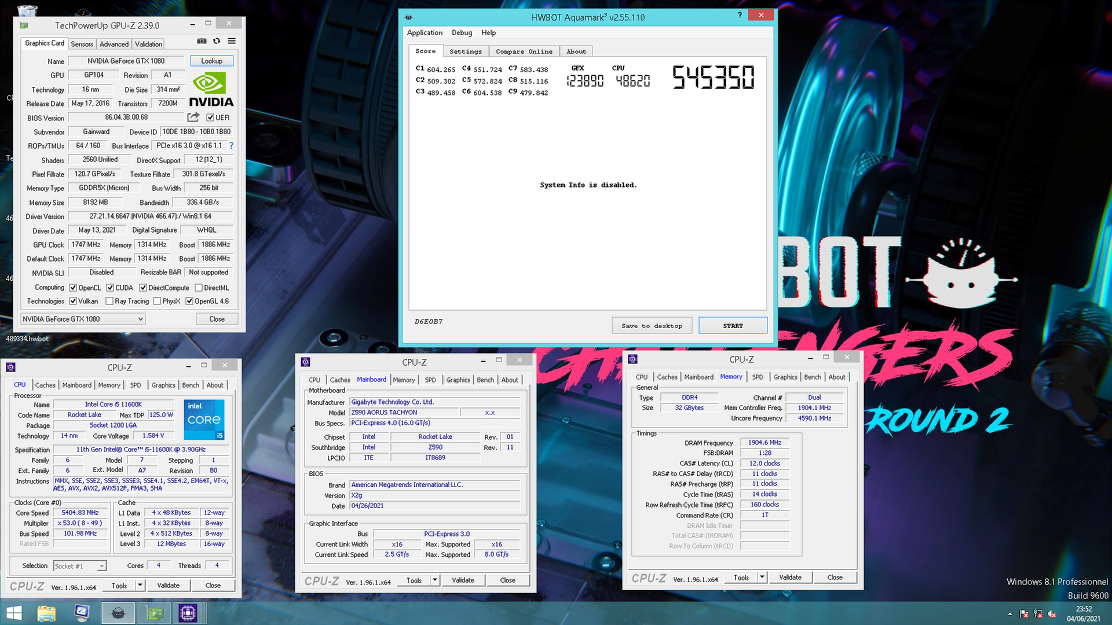This screenshot has height=625, width=1112.
Task: Toggle the OpenCL checkbox
Action: pos(73,288)
